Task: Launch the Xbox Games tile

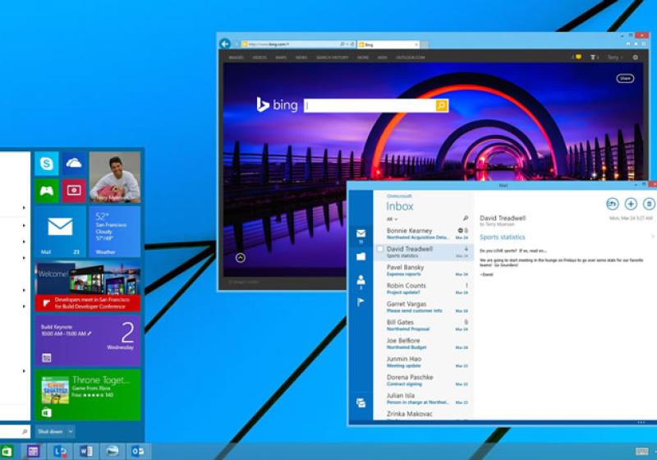Action: 47,191
